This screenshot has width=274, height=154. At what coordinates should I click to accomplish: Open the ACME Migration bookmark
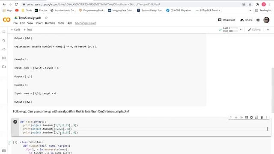pyautogui.click(x=179, y=10)
